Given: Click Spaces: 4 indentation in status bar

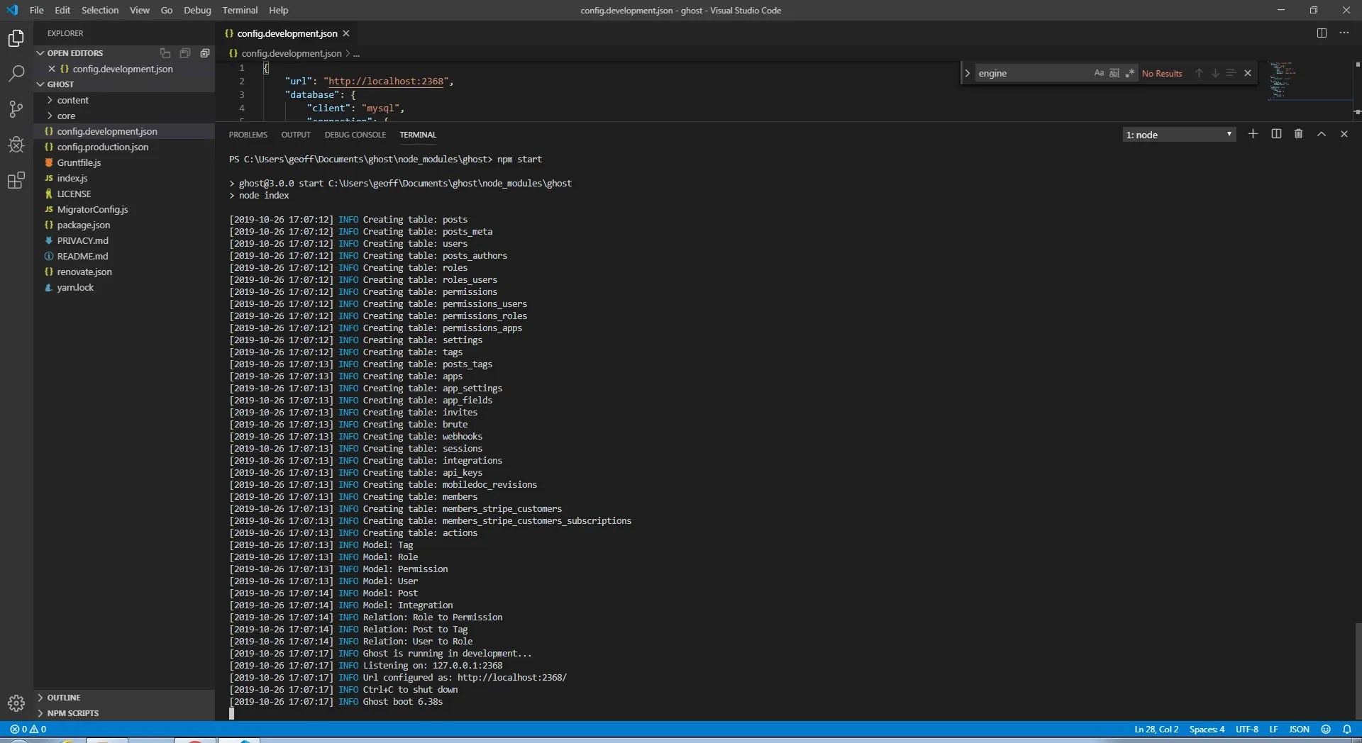Looking at the screenshot, I should tap(1207, 729).
